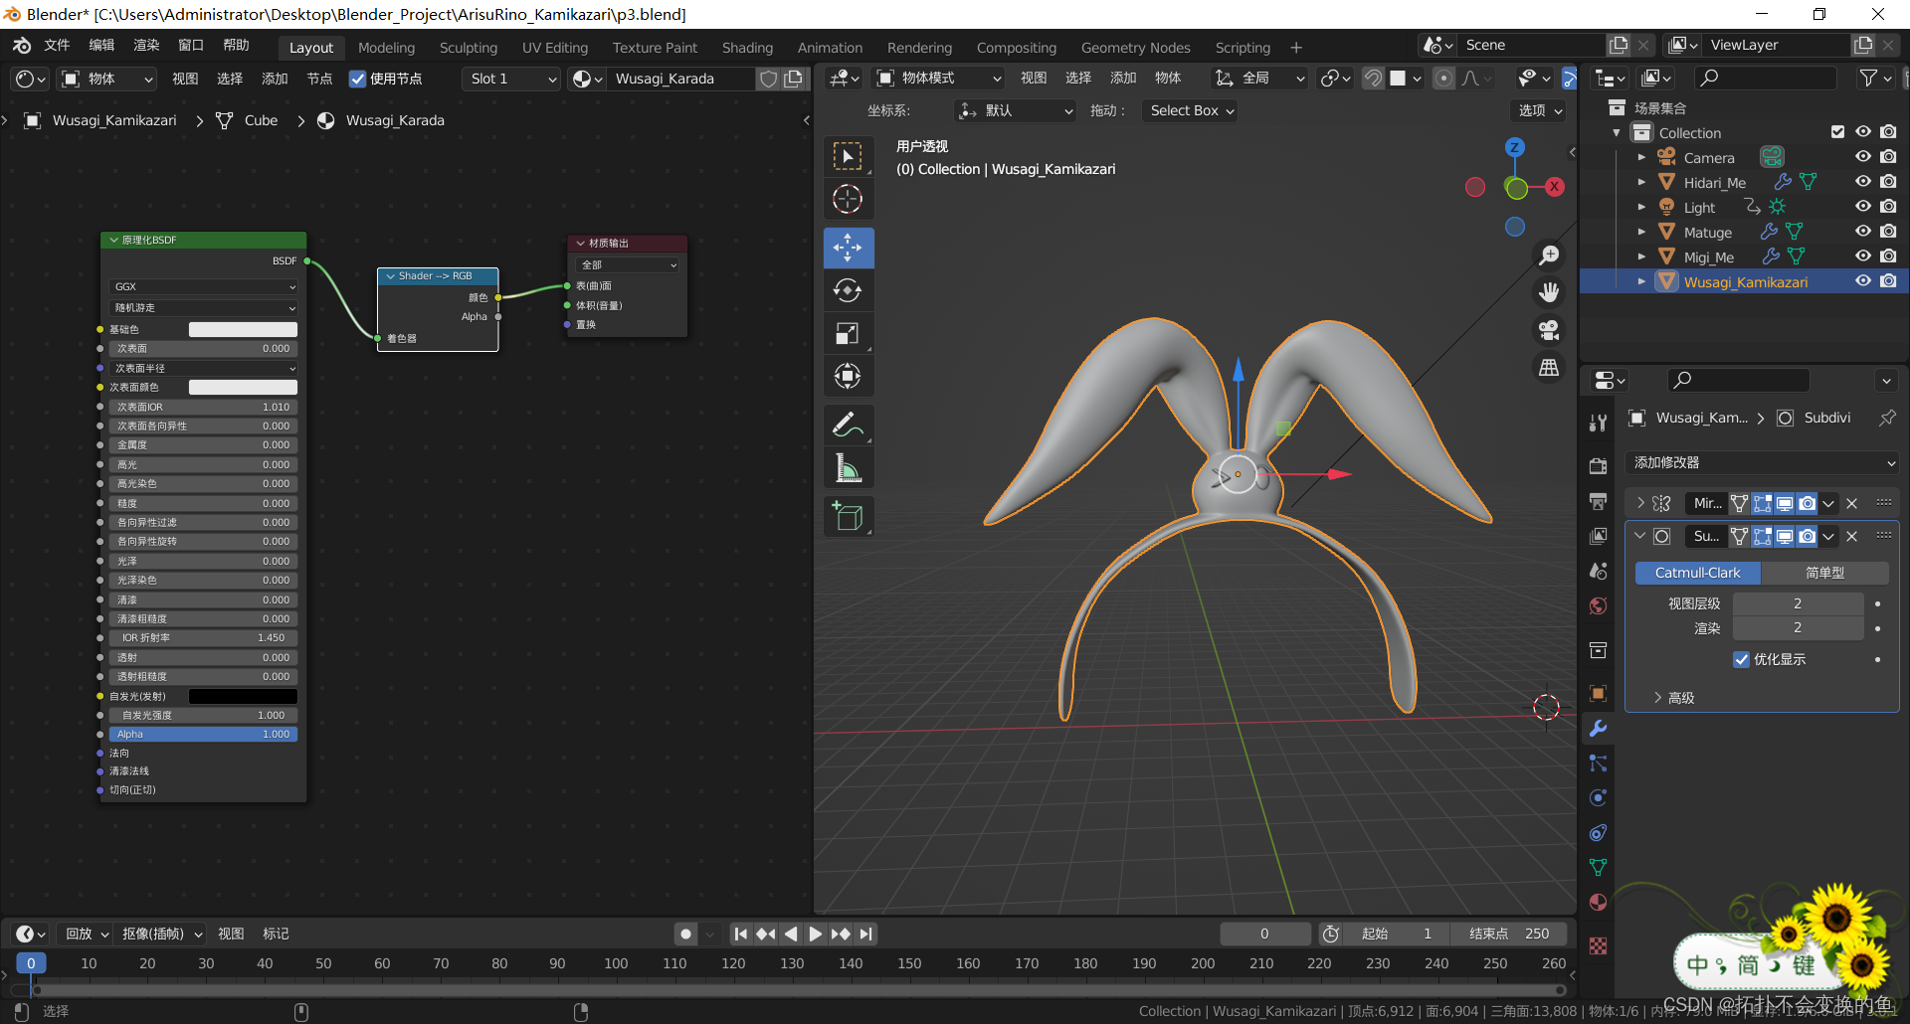
Task: Switch to the UV Editing workspace tab
Action: click(555, 48)
